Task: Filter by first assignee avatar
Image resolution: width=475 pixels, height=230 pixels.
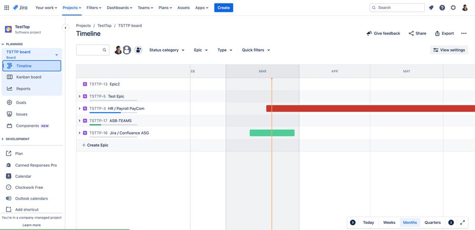Action: (118, 50)
